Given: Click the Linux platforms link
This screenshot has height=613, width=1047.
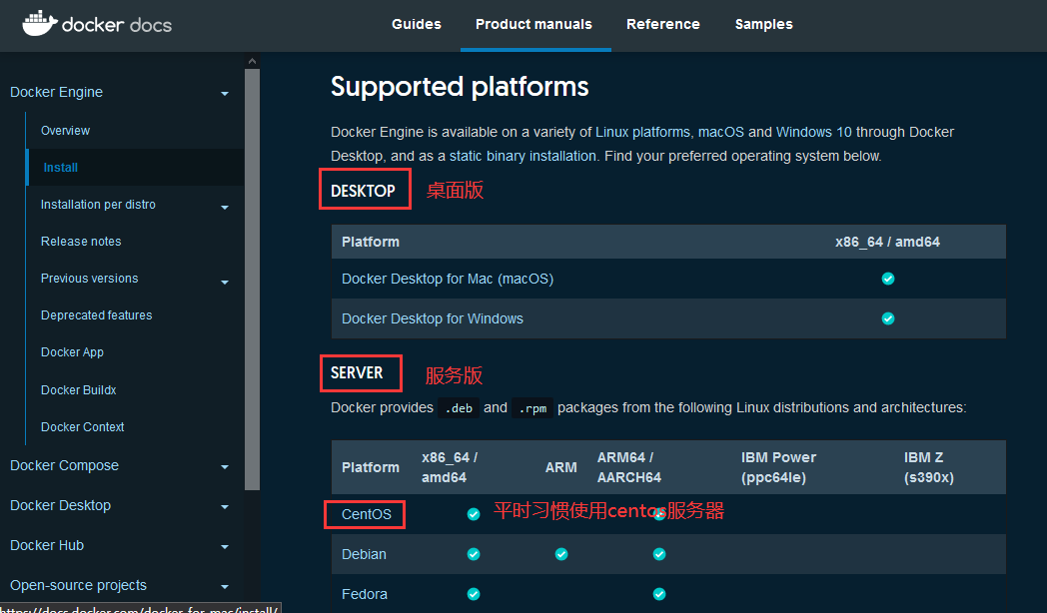Looking at the screenshot, I should 642,132.
